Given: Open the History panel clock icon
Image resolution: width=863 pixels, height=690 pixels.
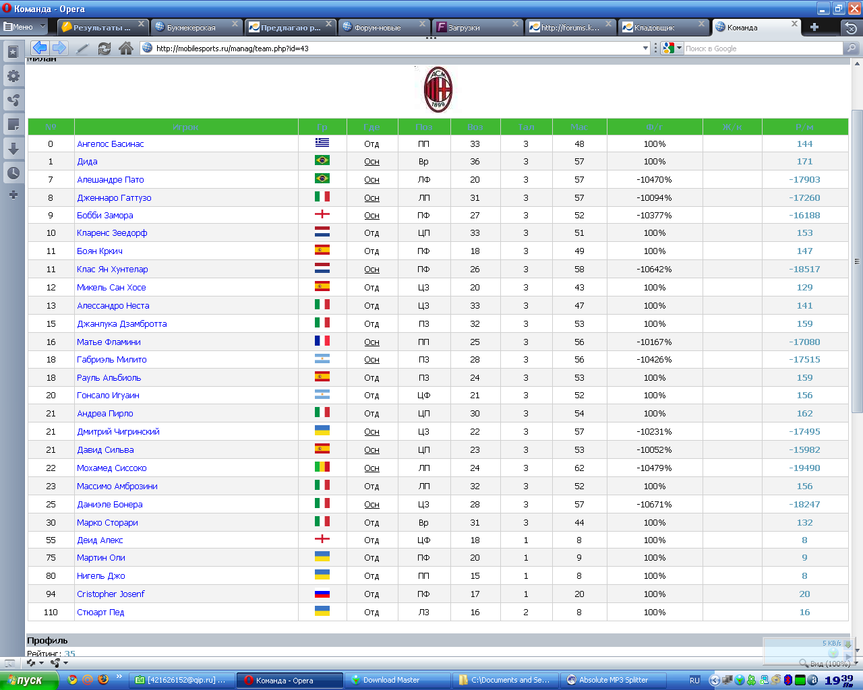Looking at the screenshot, I should pyautogui.click(x=13, y=172).
